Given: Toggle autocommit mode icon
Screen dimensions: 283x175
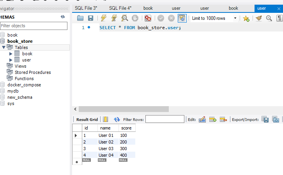Looking at the screenshot, I should [182, 18].
